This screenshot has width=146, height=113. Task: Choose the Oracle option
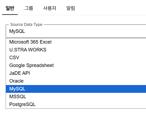pyautogui.click(x=76, y=81)
